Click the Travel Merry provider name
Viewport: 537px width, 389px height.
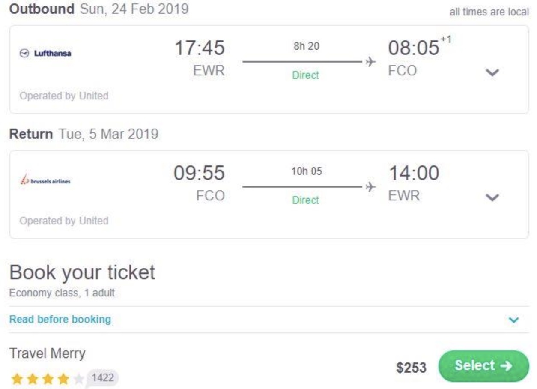pyautogui.click(x=47, y=354)
